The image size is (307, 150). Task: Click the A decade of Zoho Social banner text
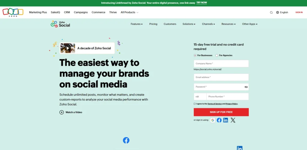coord(94,48)
